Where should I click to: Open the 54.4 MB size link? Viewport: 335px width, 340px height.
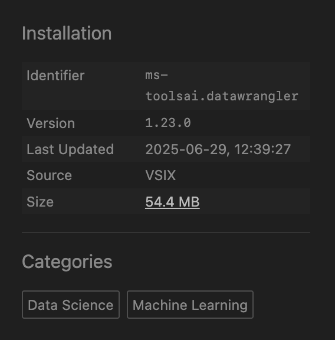pyautogui.click(x=172, y=202)
